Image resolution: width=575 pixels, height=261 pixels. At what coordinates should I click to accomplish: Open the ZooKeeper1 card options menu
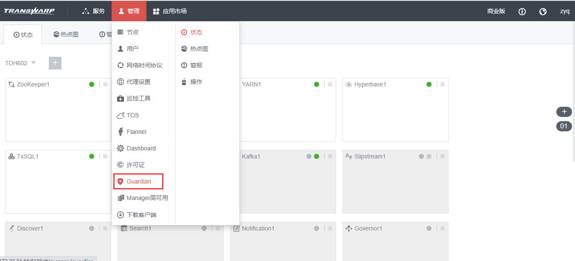click(105, 84)
